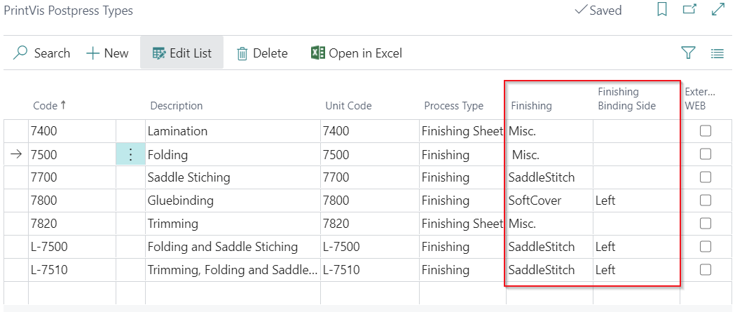
Task: Click the Description column header
Action: tap(176, 106)
